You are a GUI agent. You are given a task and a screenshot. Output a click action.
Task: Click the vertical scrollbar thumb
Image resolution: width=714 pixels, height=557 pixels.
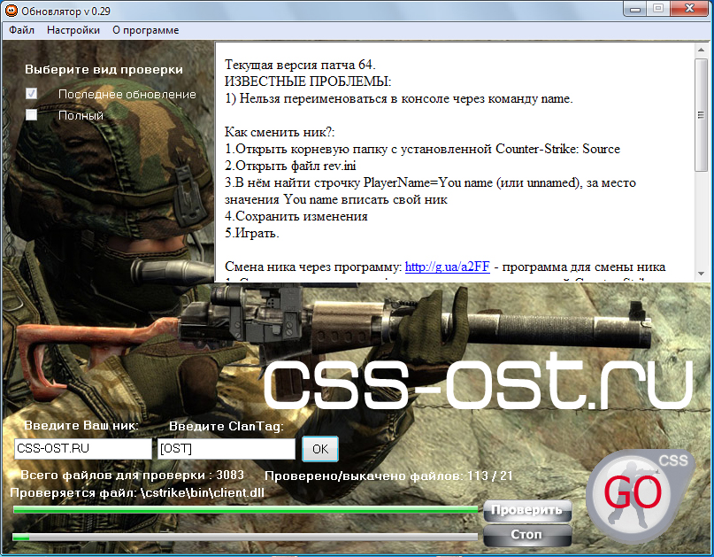[x=702, y=115]
